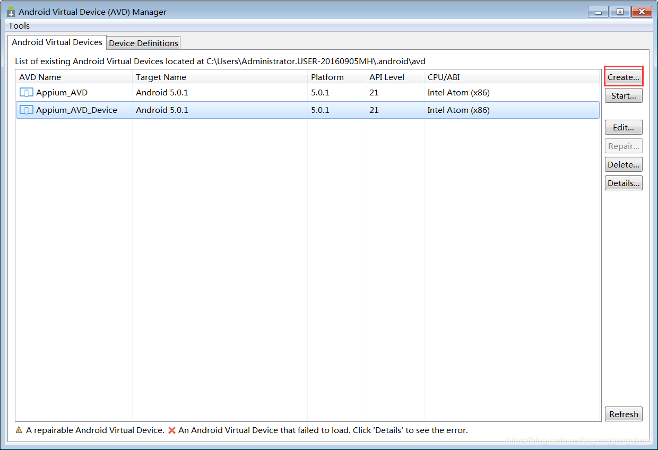Click platform 5.0.1 in Appium_AVD_Device row
Image resolution: width=658 pixels, height=450 pixels.
tap(320, 110)
